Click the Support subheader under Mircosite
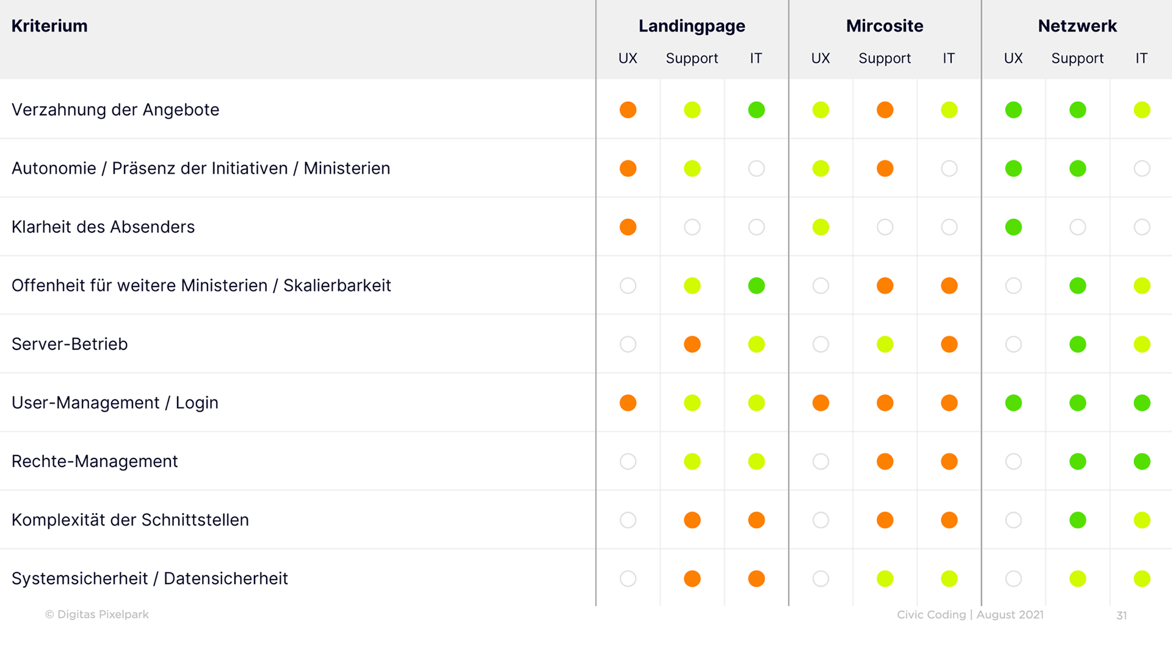 click(x=884, y=58)
